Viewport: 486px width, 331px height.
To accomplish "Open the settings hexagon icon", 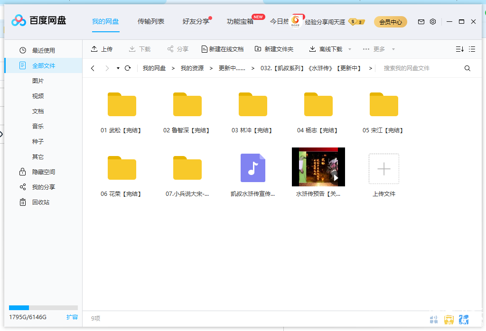I will click(x=433, y=22).
